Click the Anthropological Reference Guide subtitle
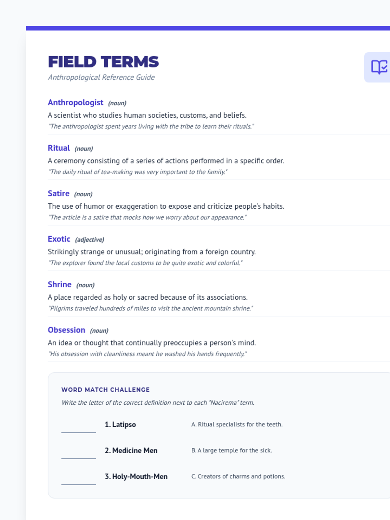The width and height of the screenshot is (390, 520). point(101,77)
